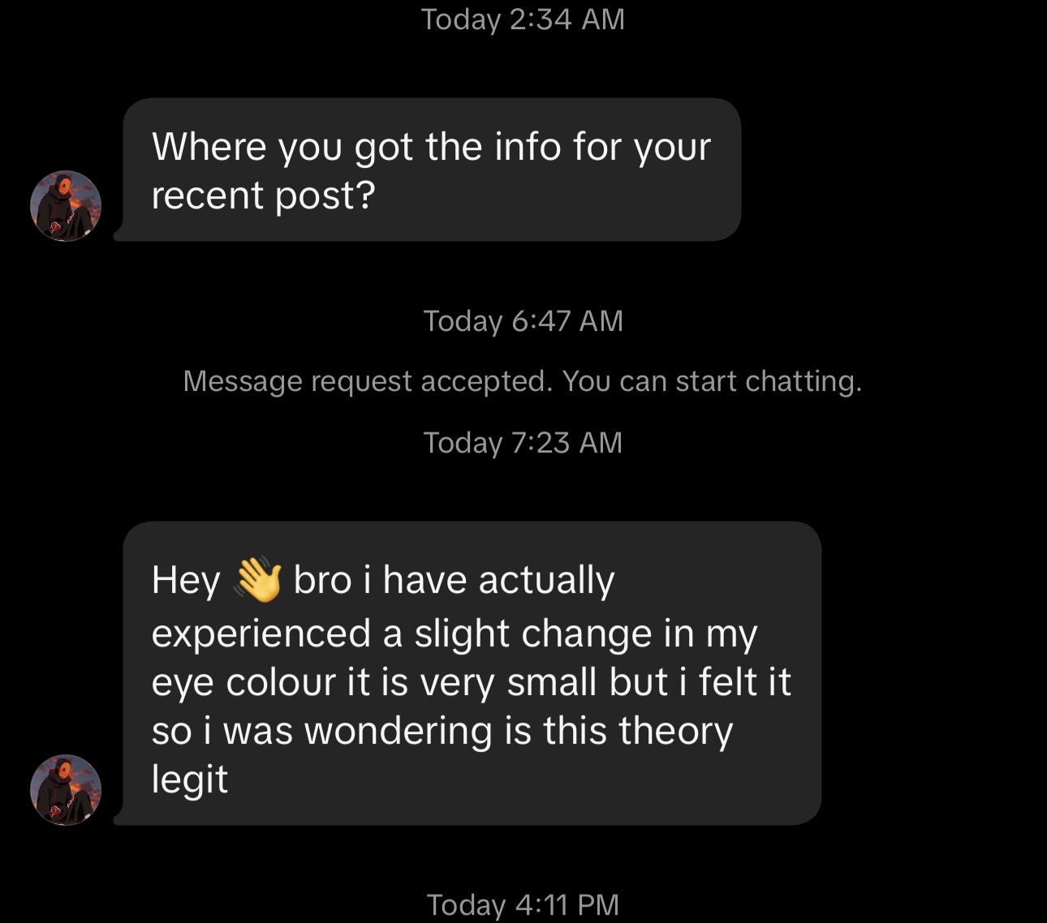
Task: Click the word "legit" in the message
Action: [190, 779]
